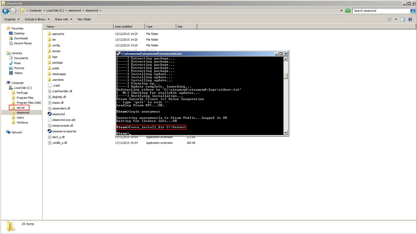The width and height of the screenshot is (417, 234).
Task: Select the steamcmd.exe.old file icon
Action: click(50, 120)
